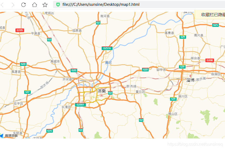
Task: Click the 平原县 label
Action: 36,33
